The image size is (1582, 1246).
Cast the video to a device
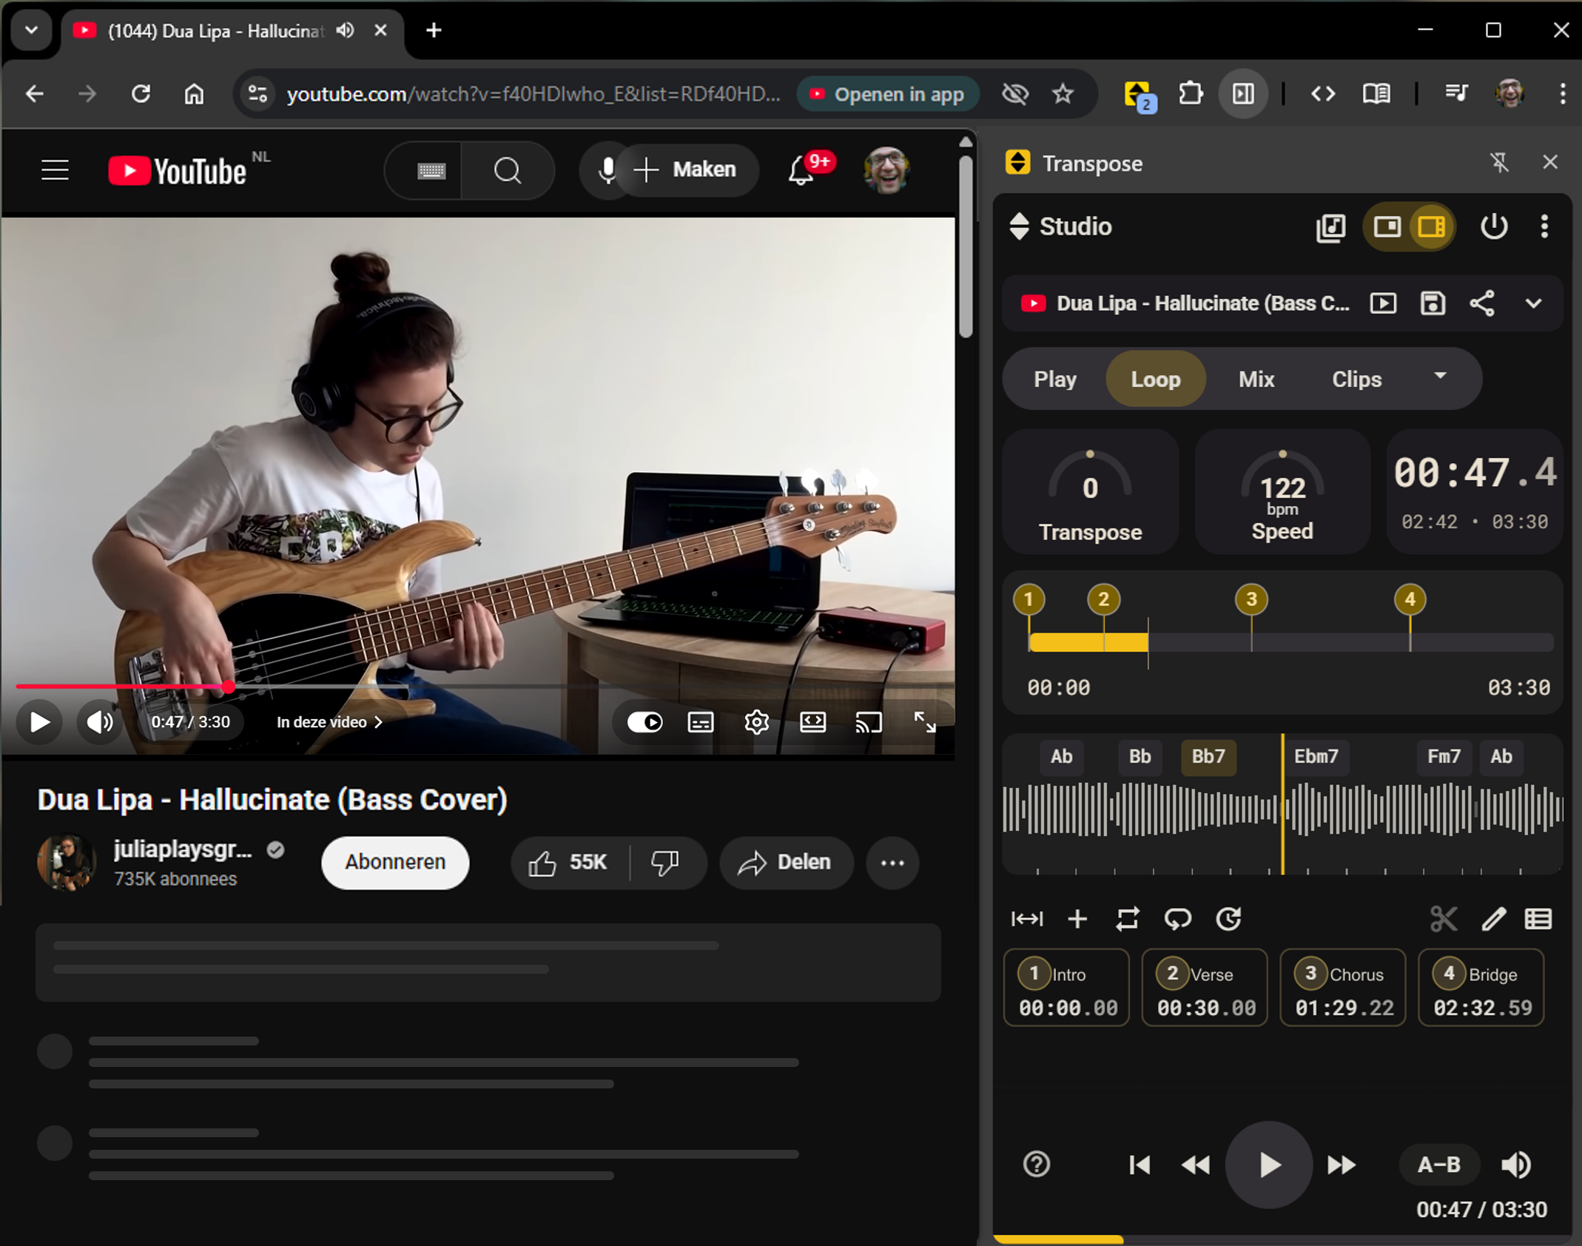(869, 722)
